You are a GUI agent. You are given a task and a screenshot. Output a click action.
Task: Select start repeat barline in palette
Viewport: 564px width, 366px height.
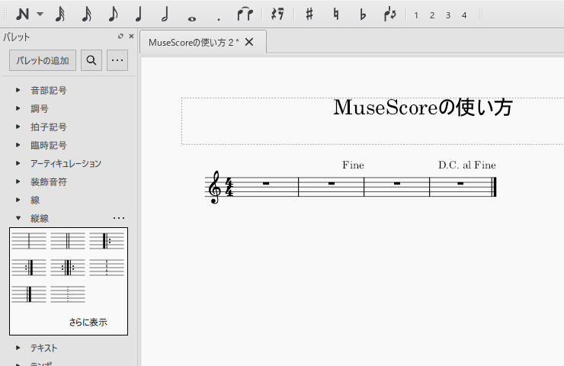coord(107,241)
